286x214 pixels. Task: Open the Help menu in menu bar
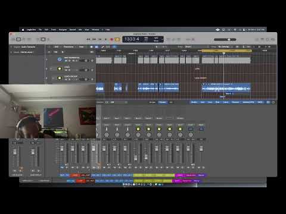click(x=107, y=30)
